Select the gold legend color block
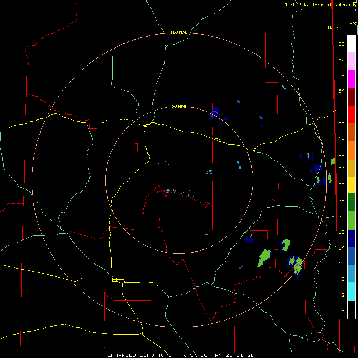Viewport: 358px width, 358px height. coord(351,168)
